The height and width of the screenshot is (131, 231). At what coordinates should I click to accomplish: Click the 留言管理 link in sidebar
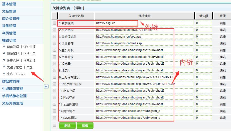pyautogui.click(x=13, y=47)
